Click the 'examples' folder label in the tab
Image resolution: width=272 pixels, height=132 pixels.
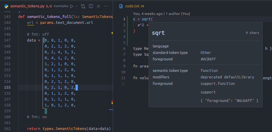(x=61, y=6)
